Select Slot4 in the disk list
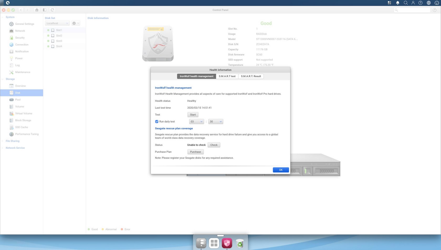441x250 pixels. pos(65,46)
